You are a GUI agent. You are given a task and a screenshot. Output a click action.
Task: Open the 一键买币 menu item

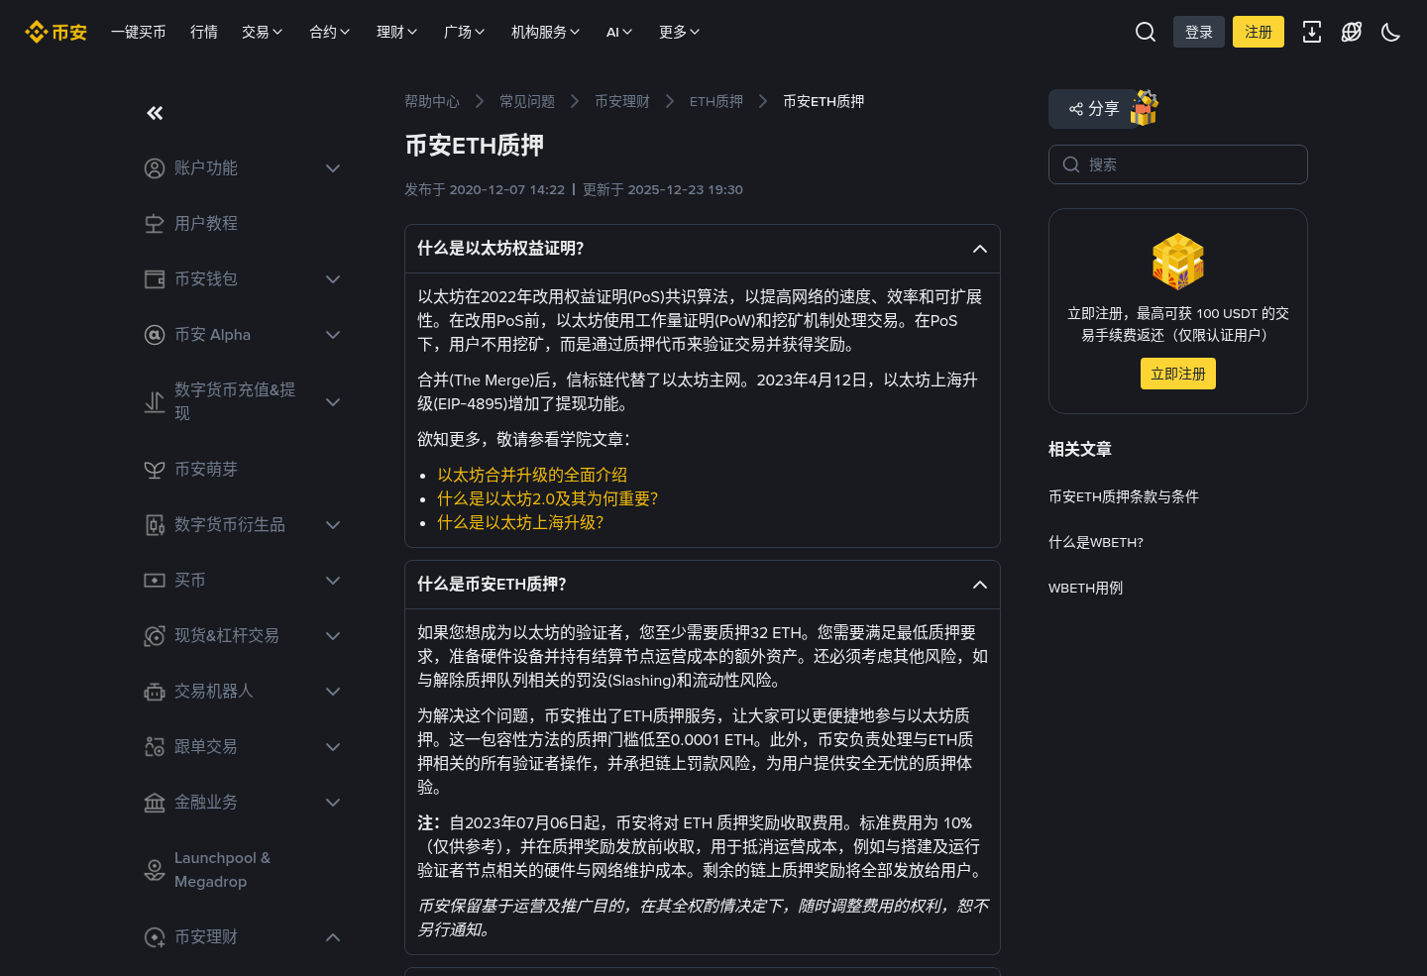[x=139, y=32]
